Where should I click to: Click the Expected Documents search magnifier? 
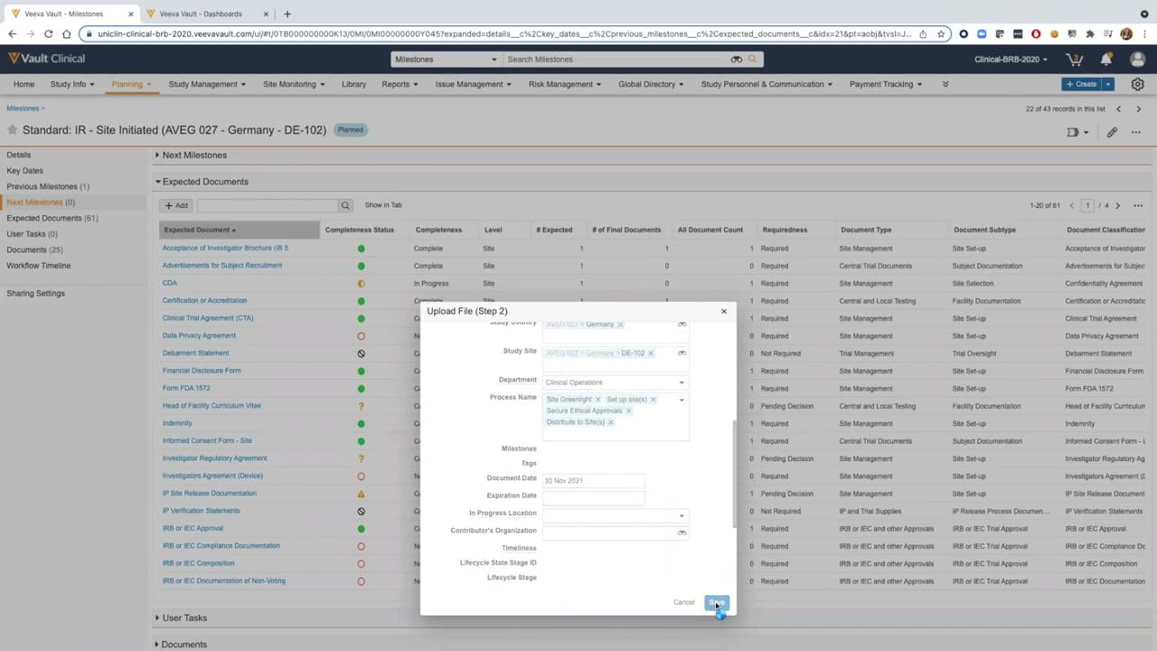pos(345,206)
